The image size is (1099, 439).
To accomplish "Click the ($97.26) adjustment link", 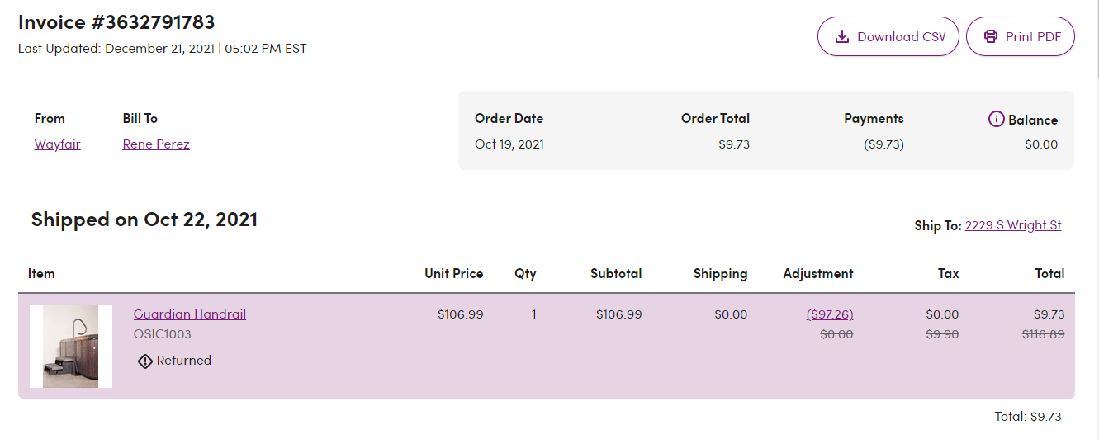I will (830, 314).
